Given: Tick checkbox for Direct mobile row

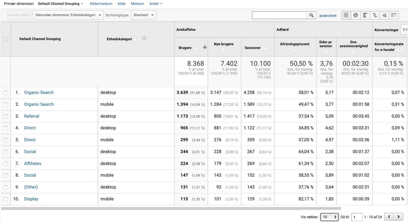Looking at the screenshot, I should 6,140.
